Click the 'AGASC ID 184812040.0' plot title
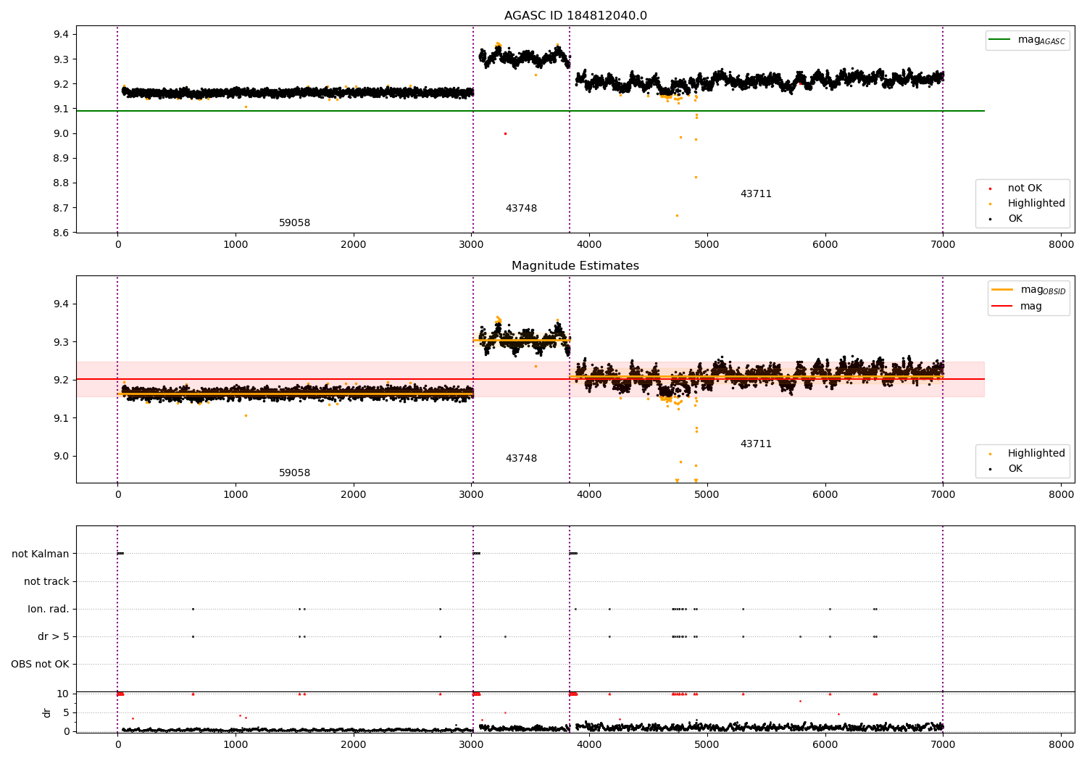The width and height of the screenshot is (1087, 761). 575,16
